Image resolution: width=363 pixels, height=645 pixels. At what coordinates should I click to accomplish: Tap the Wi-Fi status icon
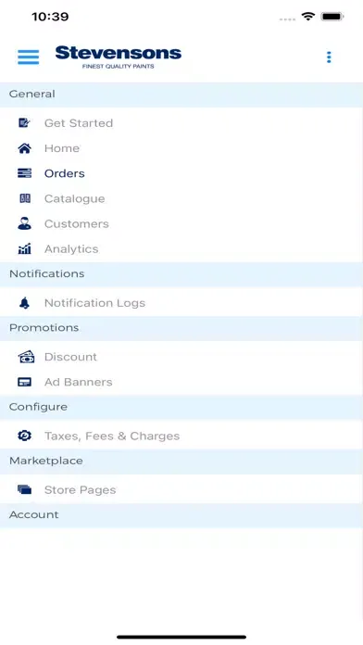308,17
